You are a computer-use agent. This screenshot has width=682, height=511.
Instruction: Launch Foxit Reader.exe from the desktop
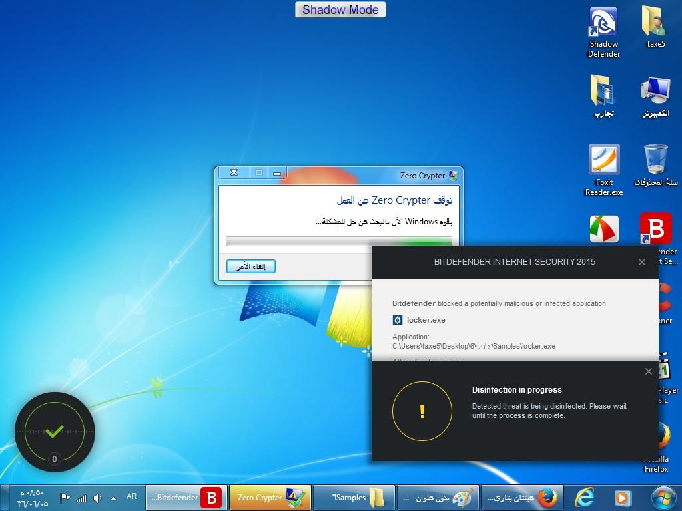pyautogui.click(x=603, y=170)
